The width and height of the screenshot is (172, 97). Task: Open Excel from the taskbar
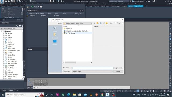pos(63,95)
